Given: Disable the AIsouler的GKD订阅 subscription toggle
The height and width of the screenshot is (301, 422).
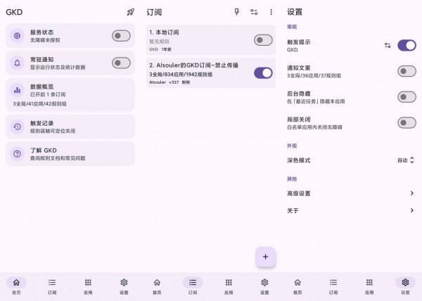Looking at the screenshot, I should point(263,73).
